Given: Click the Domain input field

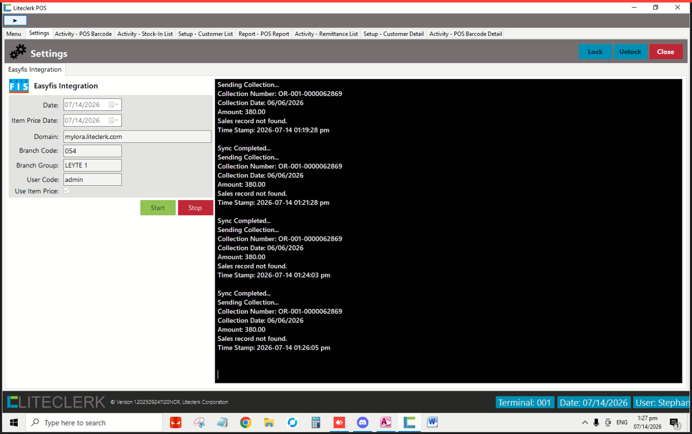Looking at the screenshot, I should [137, 136].
